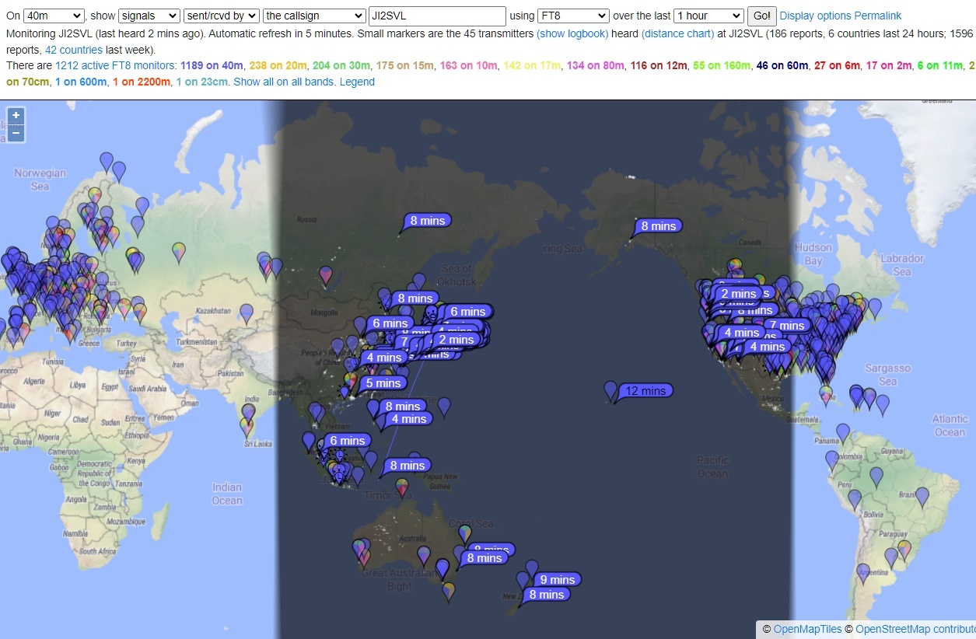Click the show logbook link
This screenshot has width=976, height=639.
[572, 34]
